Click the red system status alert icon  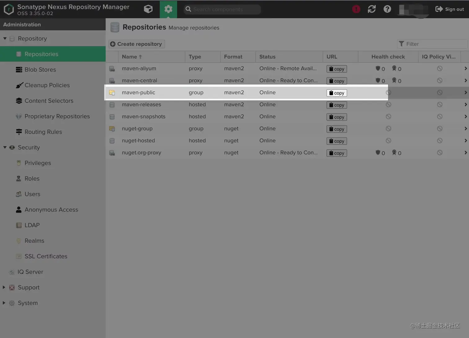pyautogui.click(x=356, y=9)
